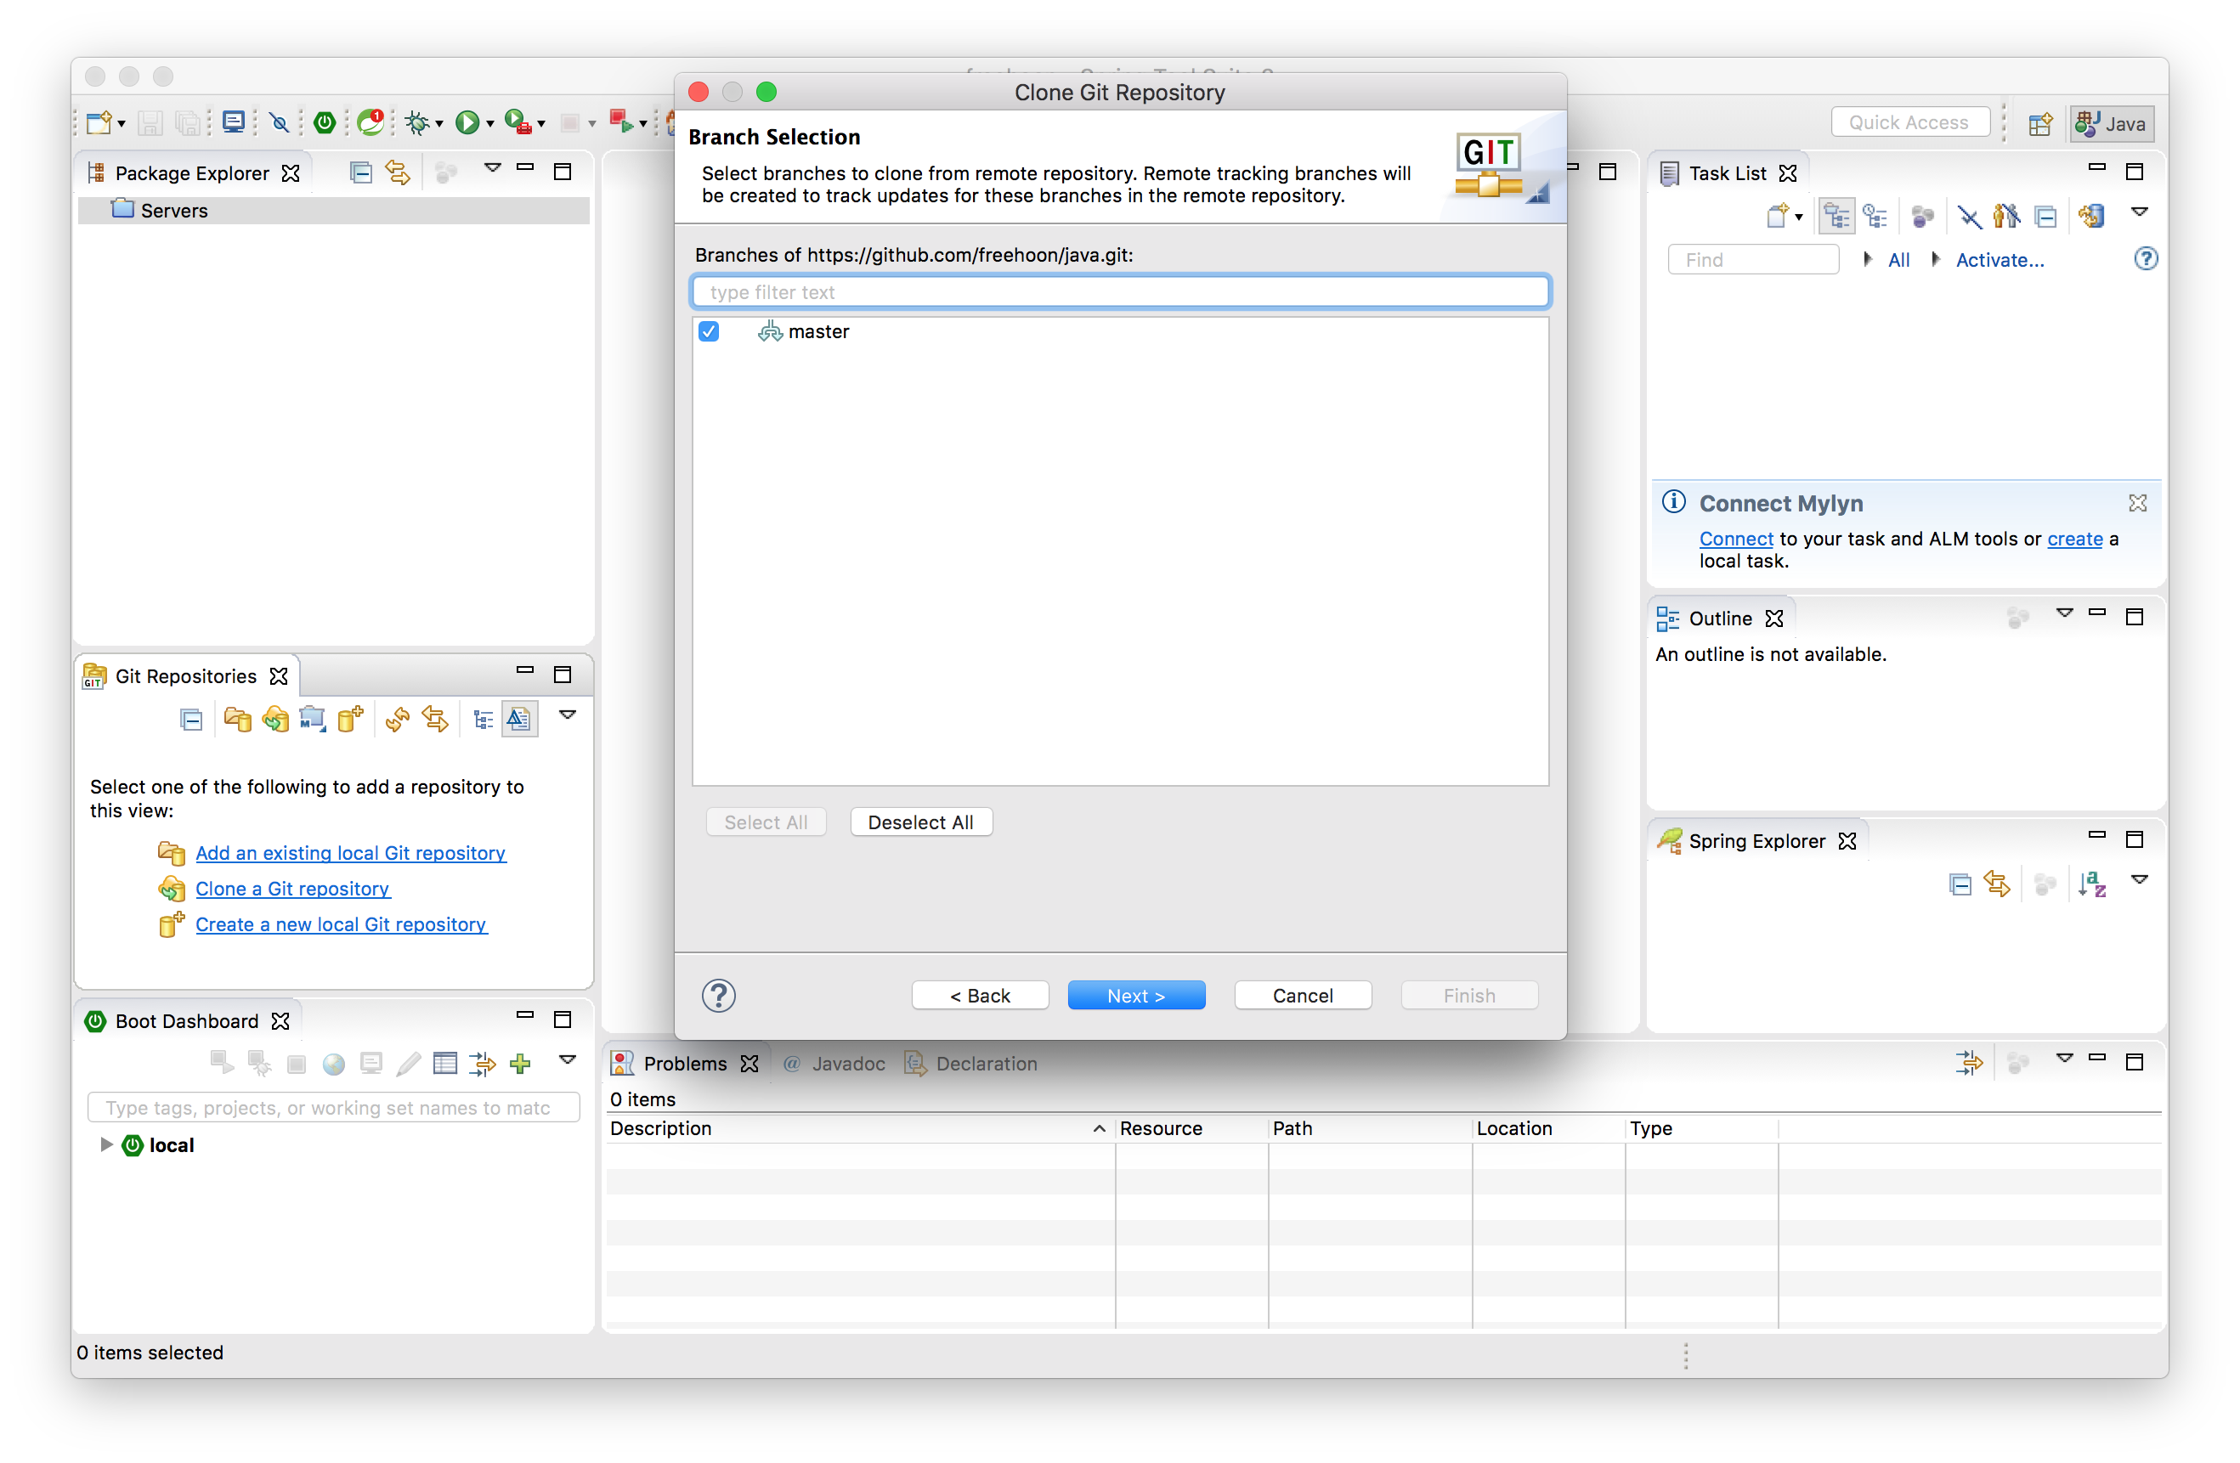Click the Clone a Git repository link
2240x1463 pixels.
point(291,888)
